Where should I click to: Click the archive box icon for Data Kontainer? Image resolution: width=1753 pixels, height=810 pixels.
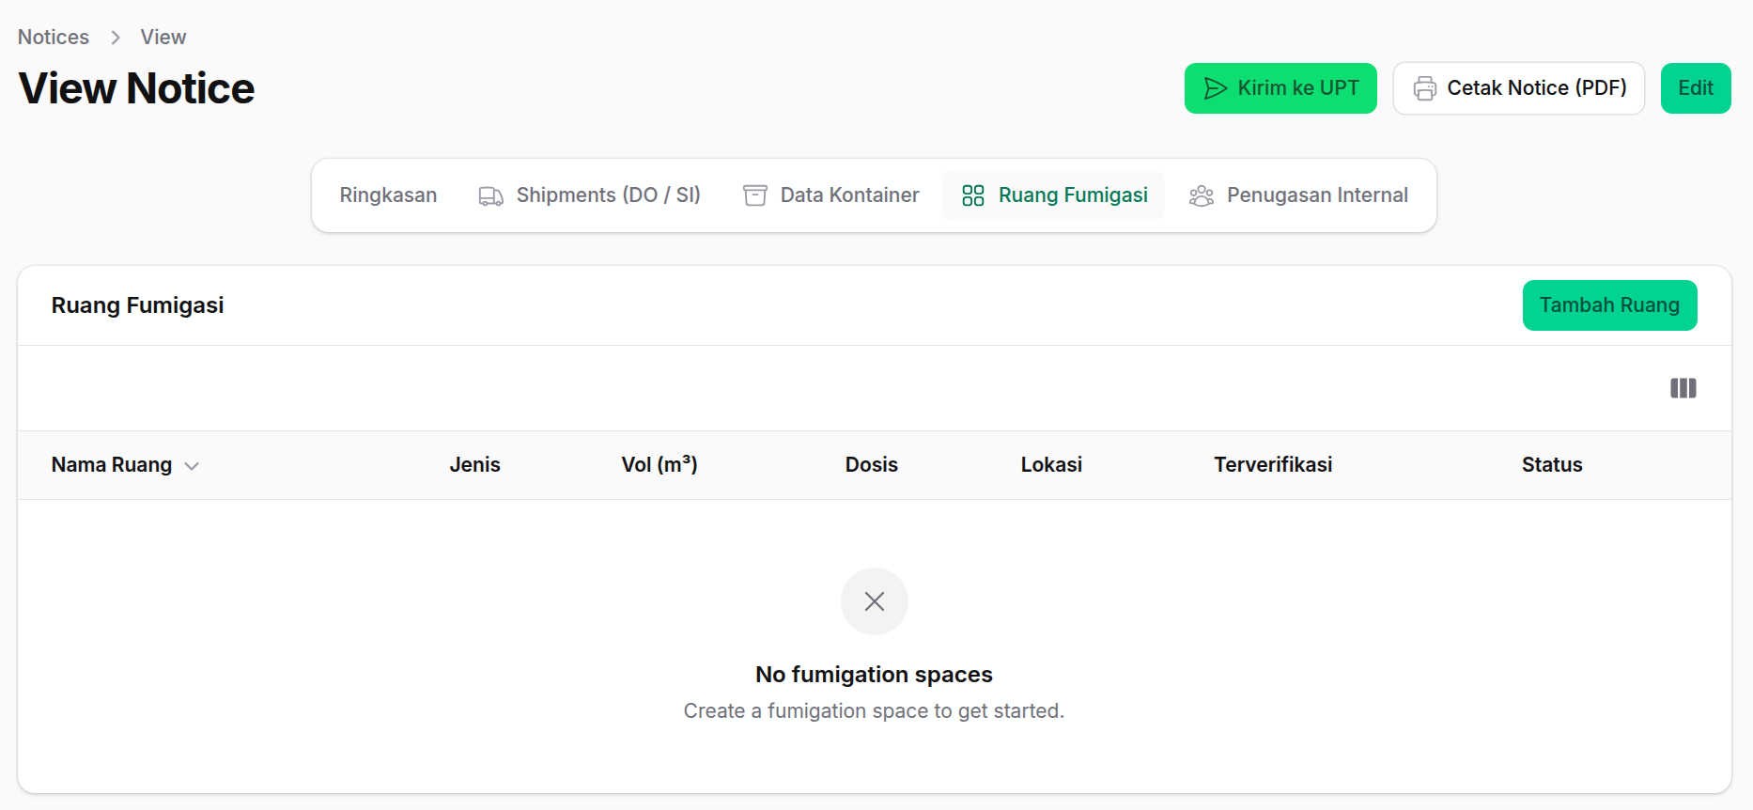tap(755, 195)
